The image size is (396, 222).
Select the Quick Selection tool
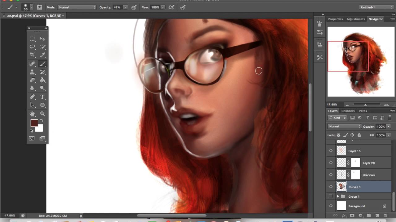[42, 47]
